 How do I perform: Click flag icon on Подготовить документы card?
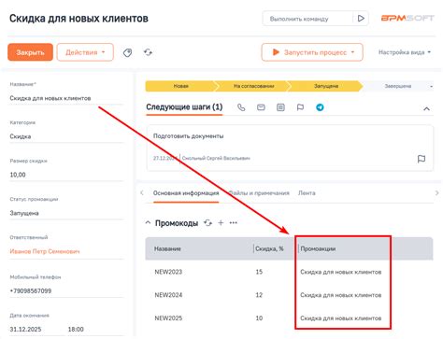(422, 159)
